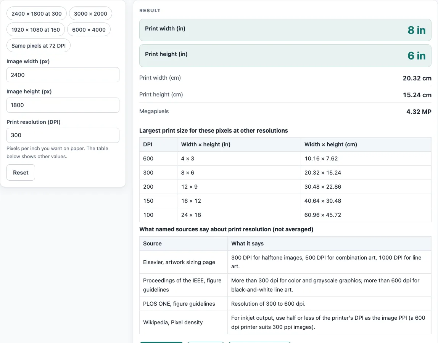Viewport: 438px width, 343px height.
Task: Click the "Width × height (cm)" column header
Action: (x=366, y=144)
